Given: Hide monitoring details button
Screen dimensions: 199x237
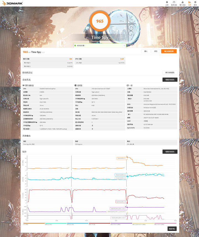Looking at the screenshot, I should (x=170, y=152).
